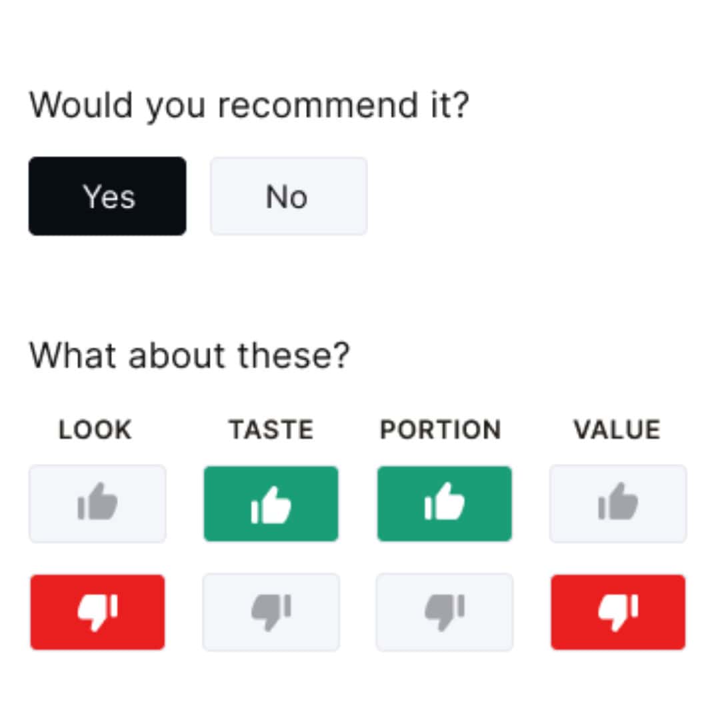Screen dimensions: 720x720
Task: Clear the selected VALUE thumbs-down rating
Action: pos(618,612)
